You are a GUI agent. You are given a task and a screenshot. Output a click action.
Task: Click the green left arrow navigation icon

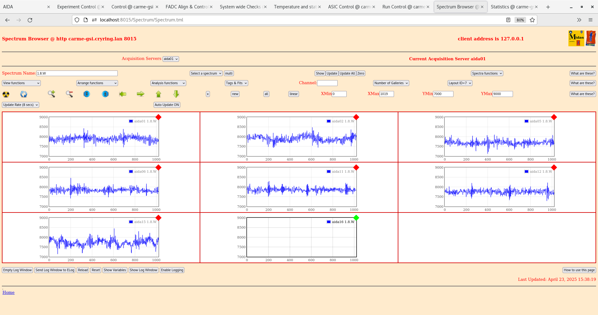122,94
